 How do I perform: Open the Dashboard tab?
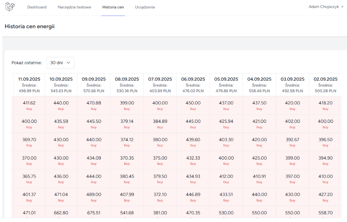pos(37,7)
